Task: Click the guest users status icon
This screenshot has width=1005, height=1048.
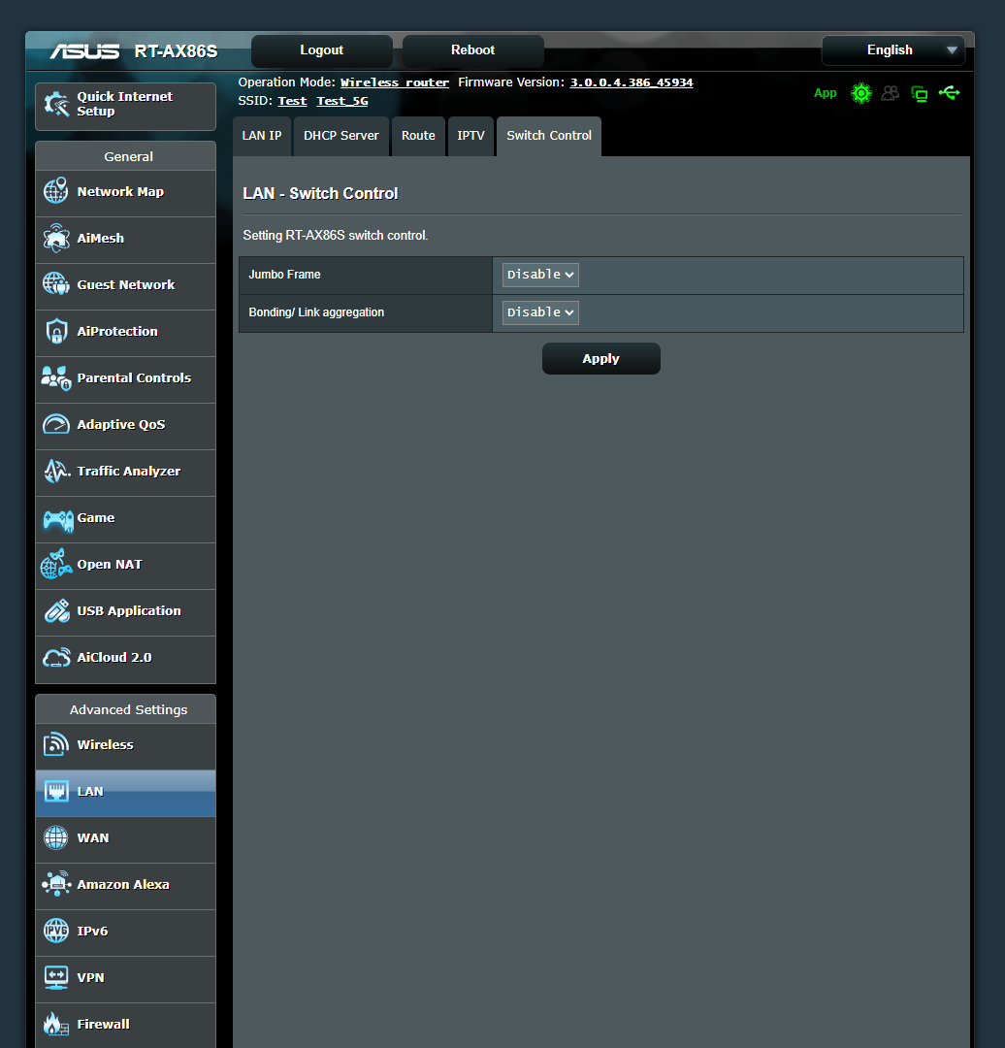Action: coord(891,93)
